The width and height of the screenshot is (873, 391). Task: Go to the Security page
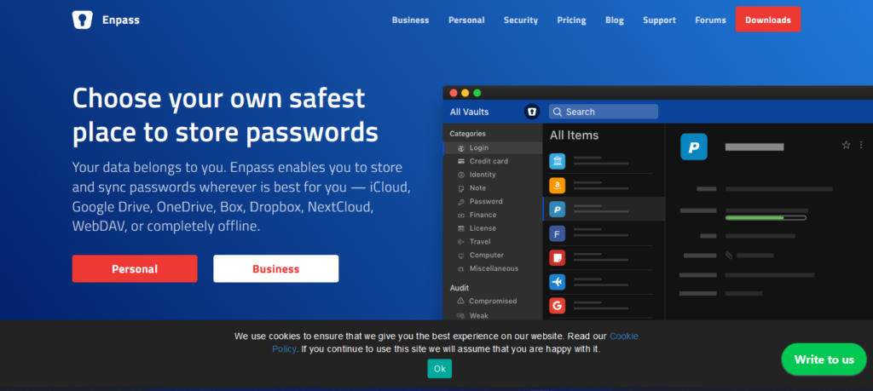pos(521,20)
